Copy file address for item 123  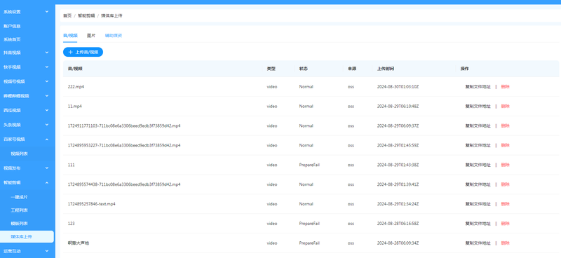478,223
